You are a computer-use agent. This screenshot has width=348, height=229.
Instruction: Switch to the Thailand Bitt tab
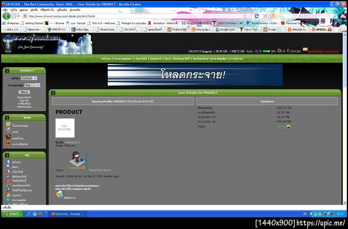click(x=178, y=30)
